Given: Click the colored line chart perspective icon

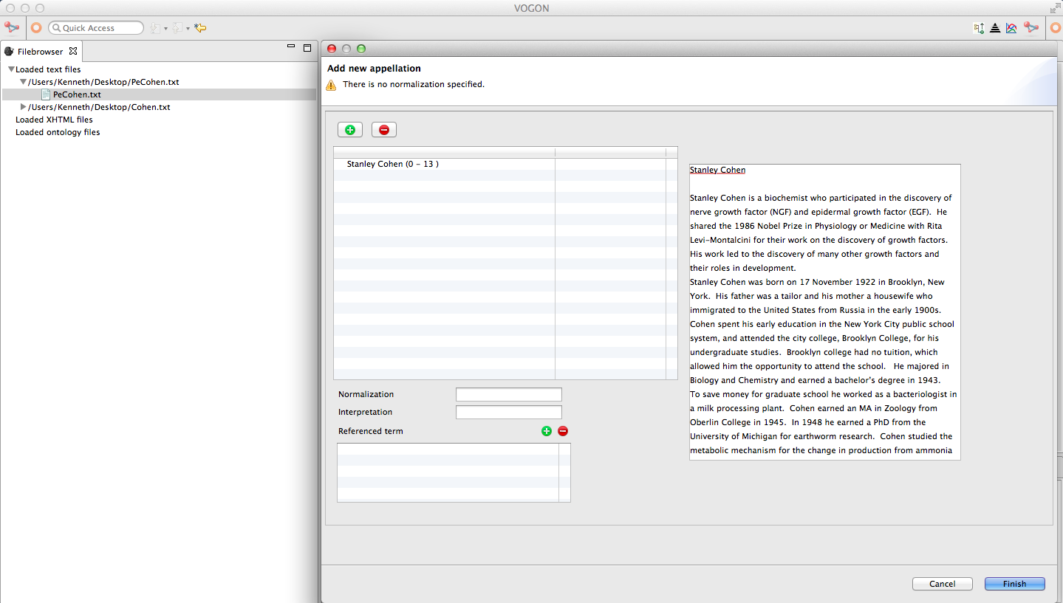Looking at the screenshot, I should point(1011,28).
